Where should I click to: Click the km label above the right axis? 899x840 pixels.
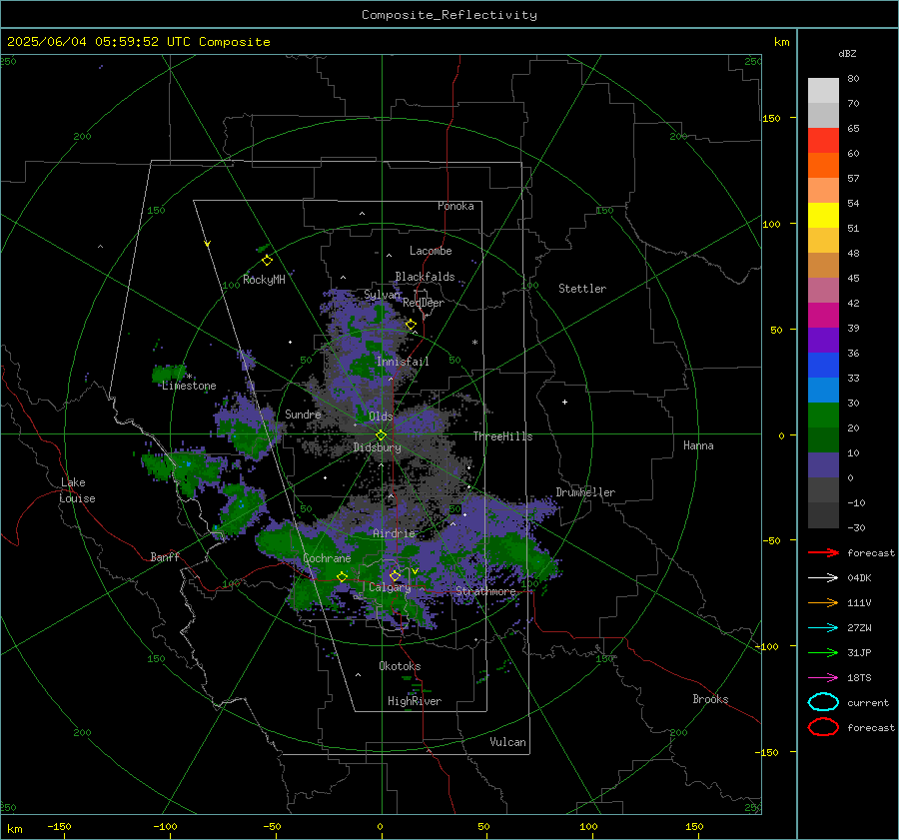tap(781, 42)
